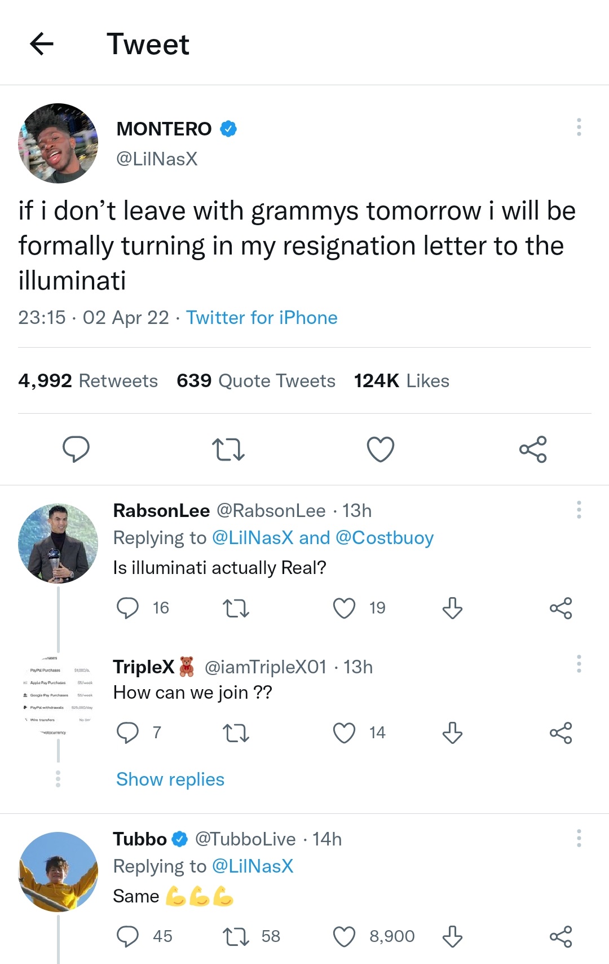The image size is (609, 964).
Task: Open more options on RabsonLee reply
Action: coord(579,510)
